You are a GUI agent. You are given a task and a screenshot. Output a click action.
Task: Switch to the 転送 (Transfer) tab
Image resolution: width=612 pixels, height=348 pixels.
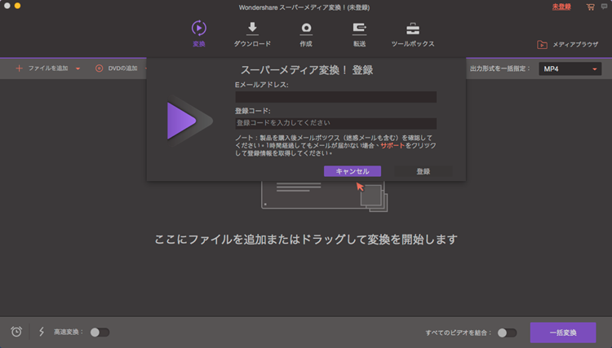(x=360, y=34)
